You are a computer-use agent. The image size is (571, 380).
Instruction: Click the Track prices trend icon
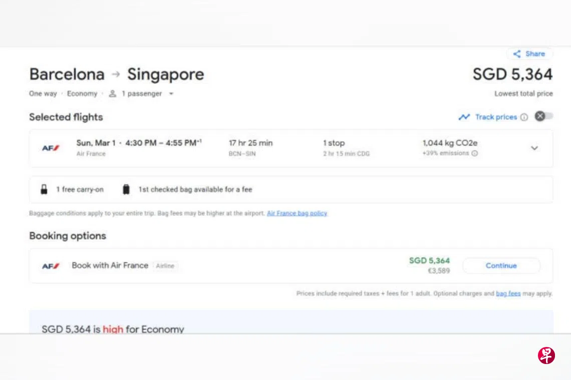click(464, 117)
